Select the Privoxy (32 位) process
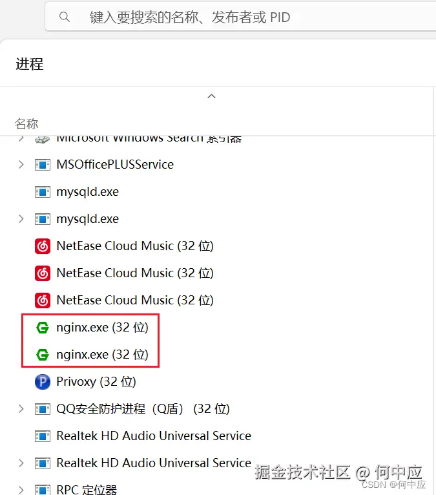Viewport: 436px width, 495px height. point(96,382)
